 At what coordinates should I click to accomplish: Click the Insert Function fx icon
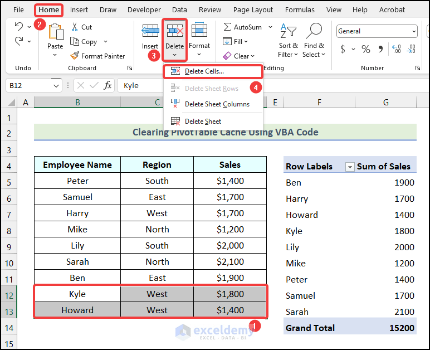click(107, 86)
